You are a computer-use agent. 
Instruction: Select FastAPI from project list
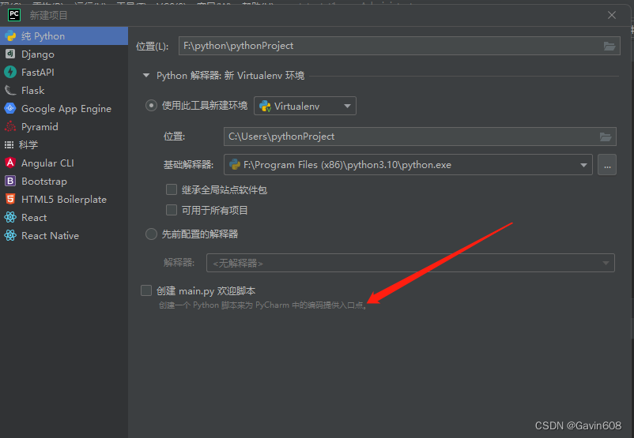point(64,73)
